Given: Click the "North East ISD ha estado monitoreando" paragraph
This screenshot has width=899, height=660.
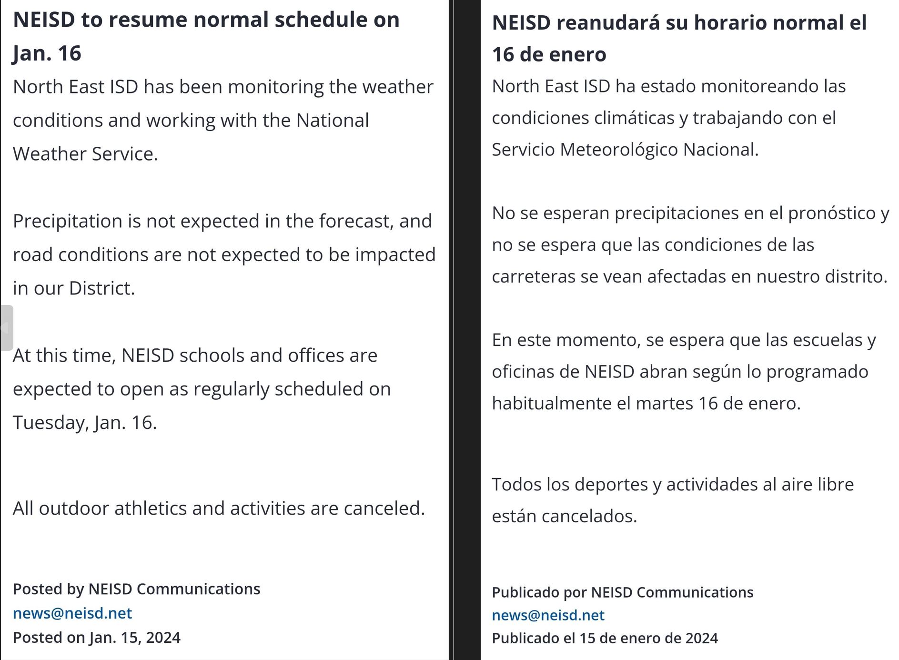Looking at the screenshot, I should tap(669, 118).
